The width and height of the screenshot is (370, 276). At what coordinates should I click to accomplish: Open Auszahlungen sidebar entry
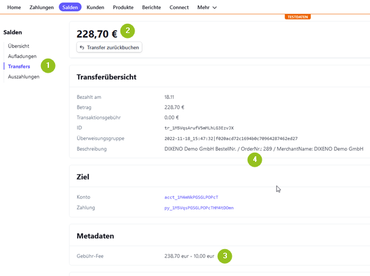coord(24,76)
